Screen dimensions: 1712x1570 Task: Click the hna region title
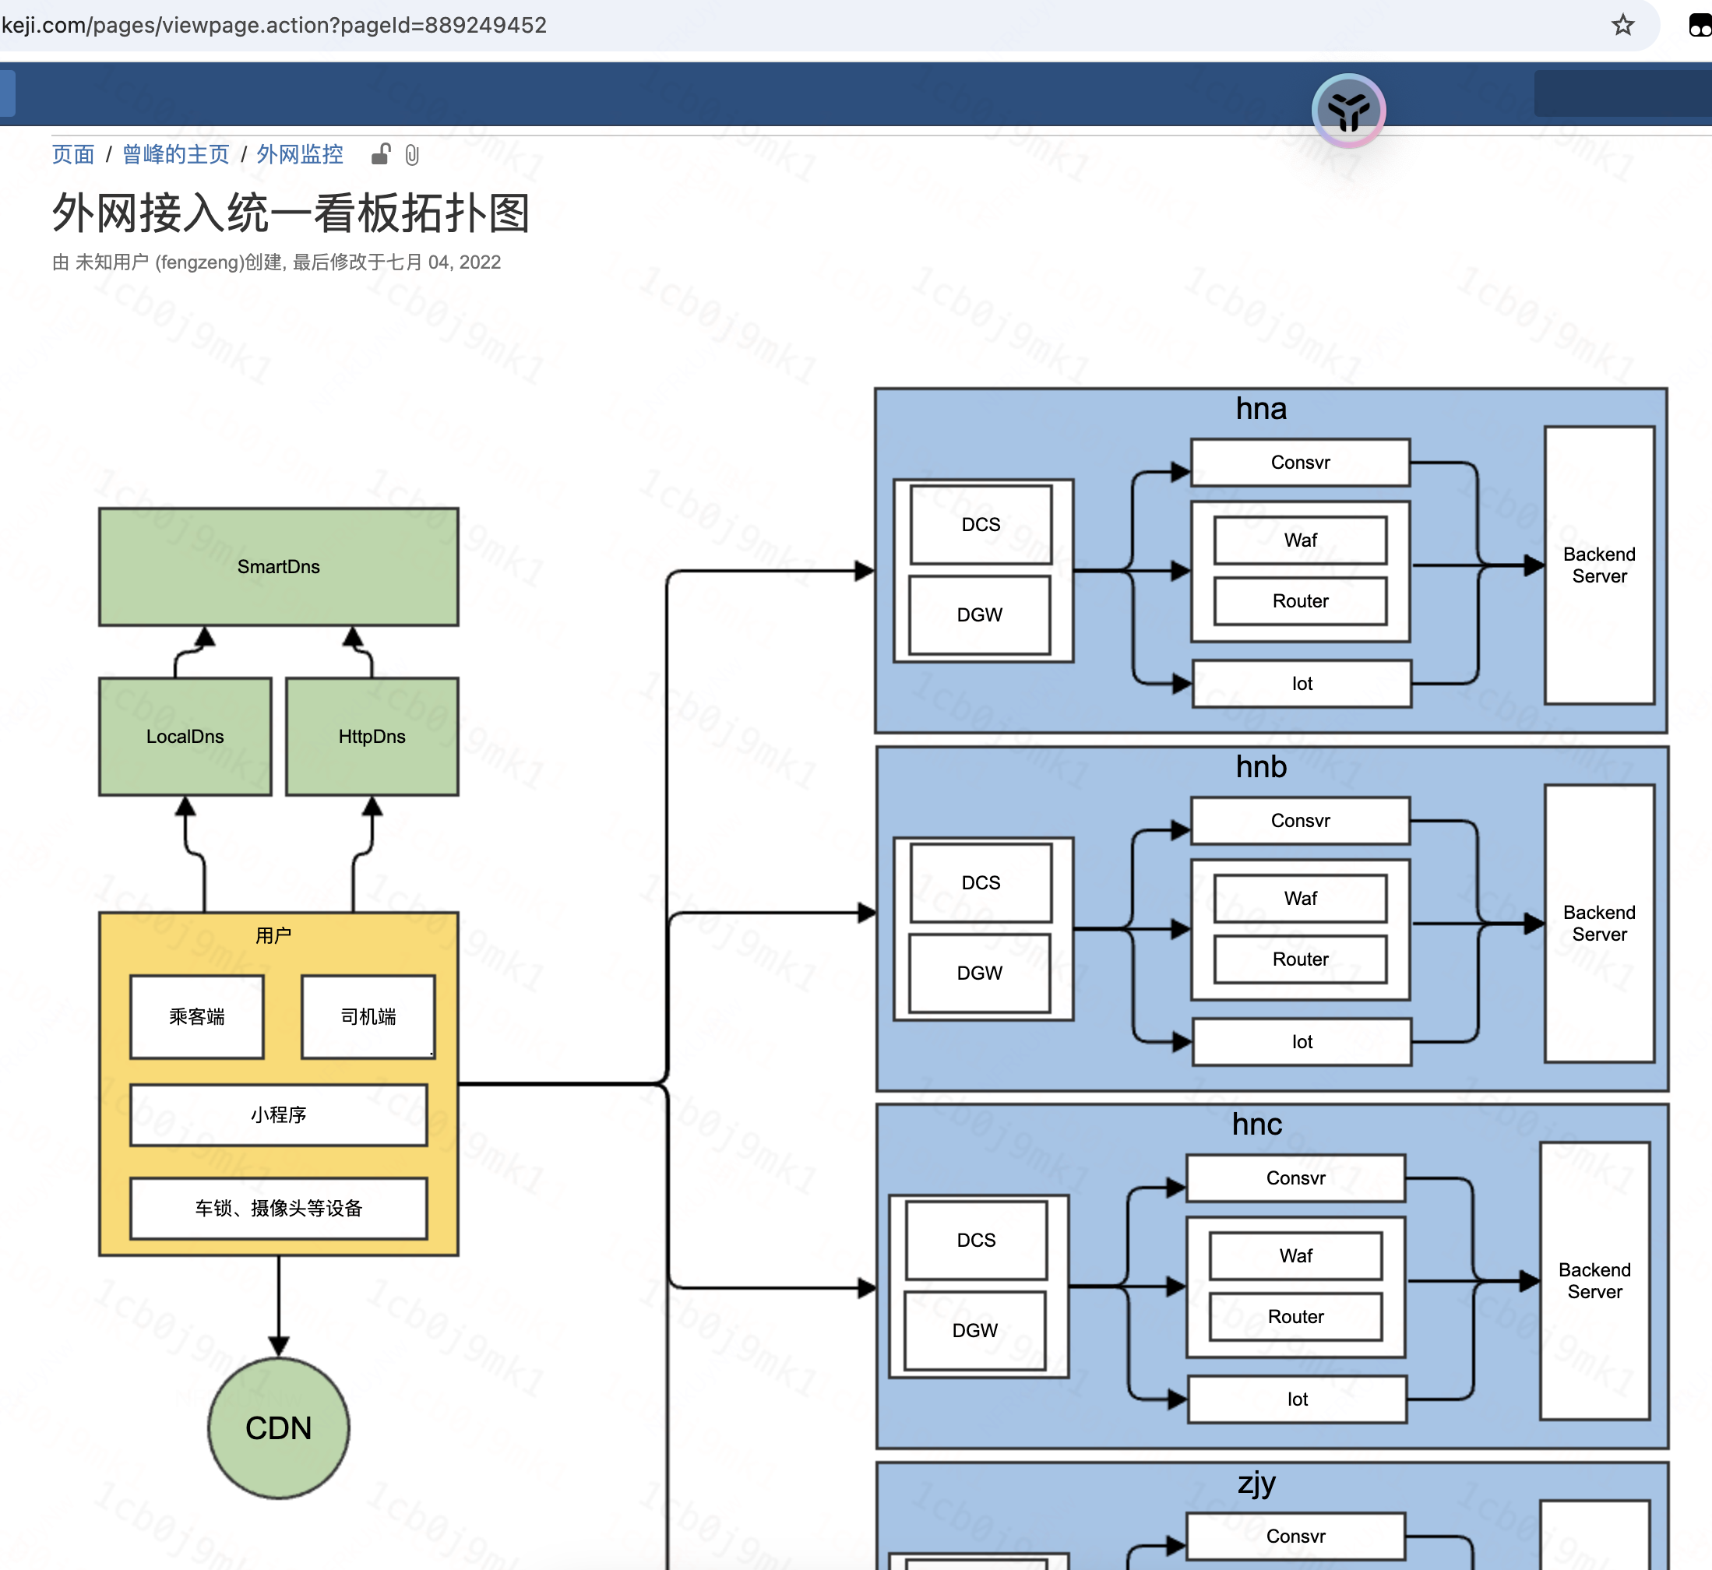(1262, 409)
